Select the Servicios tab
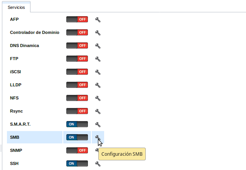 pyautogui.click(x=16, y=7)
